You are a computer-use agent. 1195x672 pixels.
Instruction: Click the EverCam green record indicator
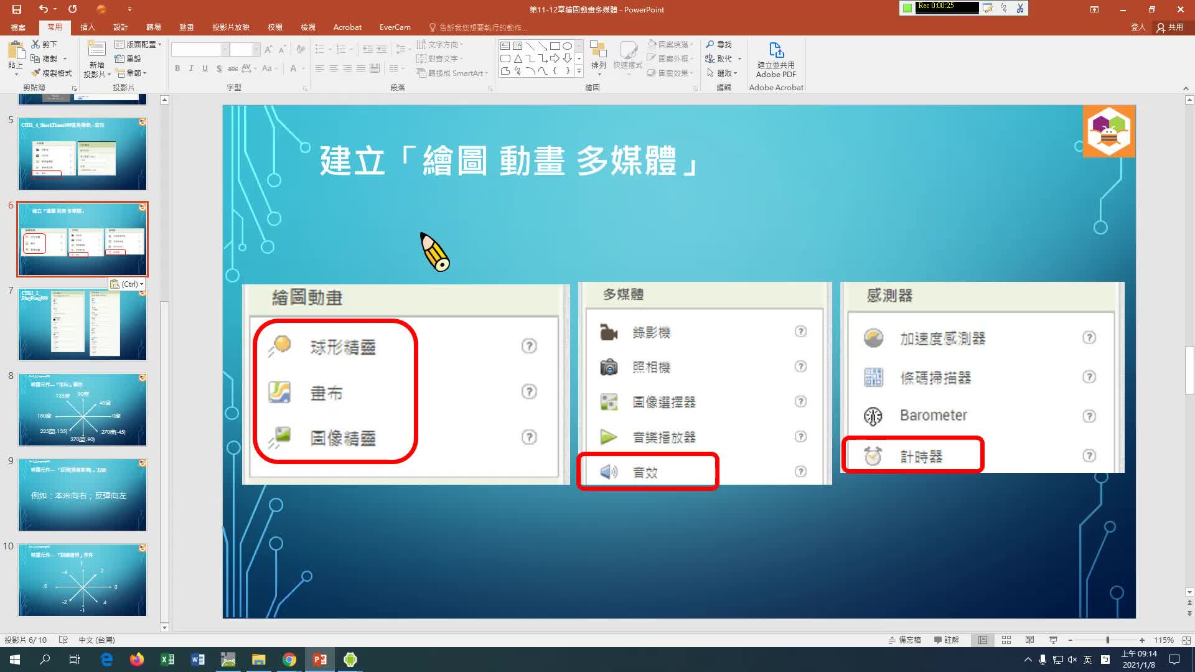pos(907,7)
